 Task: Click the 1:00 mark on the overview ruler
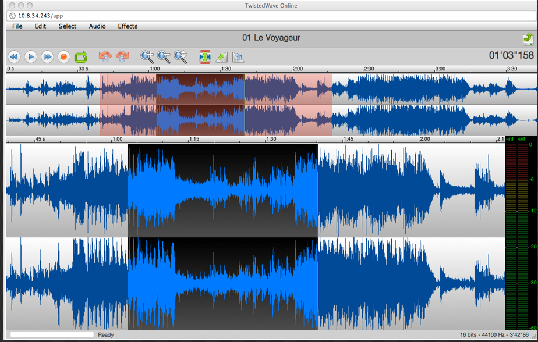[155, 69]
